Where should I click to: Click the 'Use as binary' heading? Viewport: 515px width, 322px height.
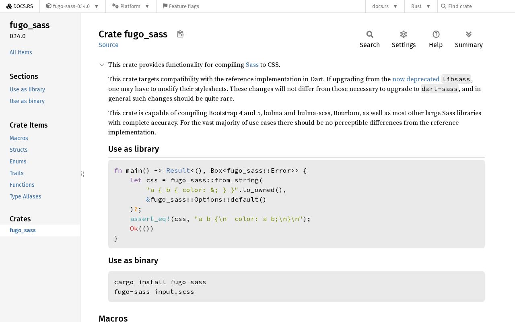(133, 260)
